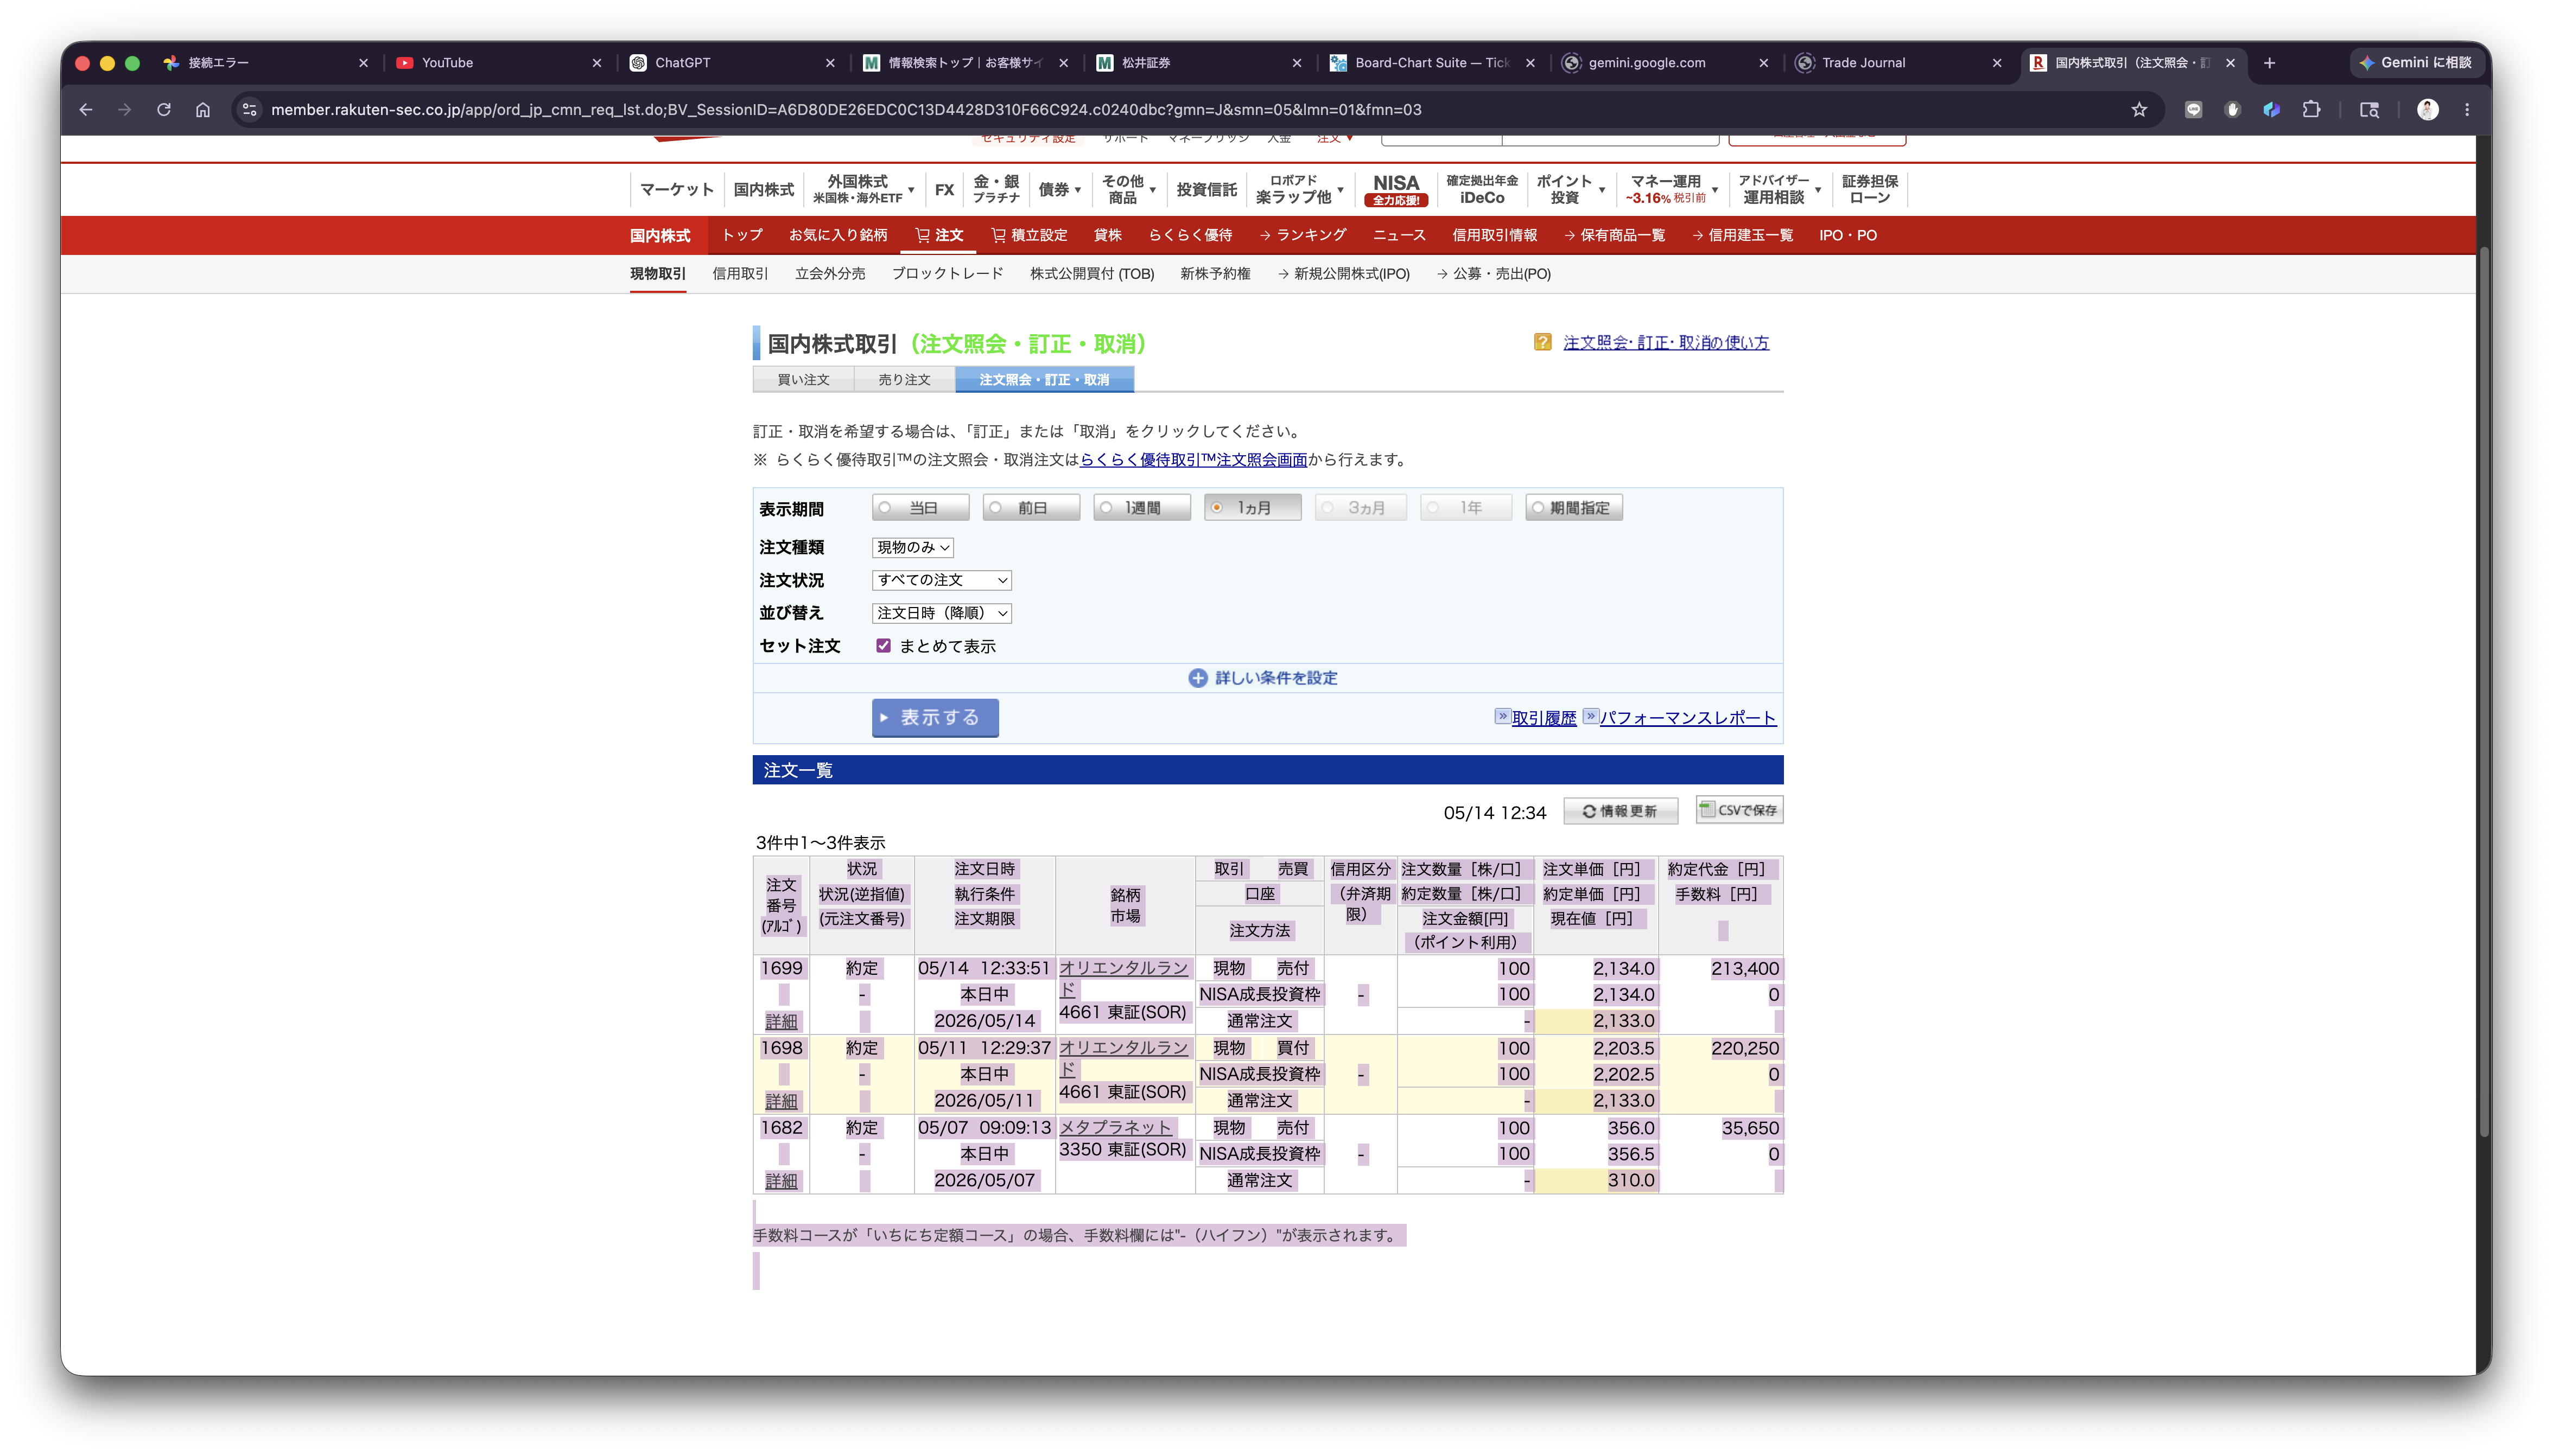
Task: Open 詳細 for order 1699
Action: (x=782, y=1021)
